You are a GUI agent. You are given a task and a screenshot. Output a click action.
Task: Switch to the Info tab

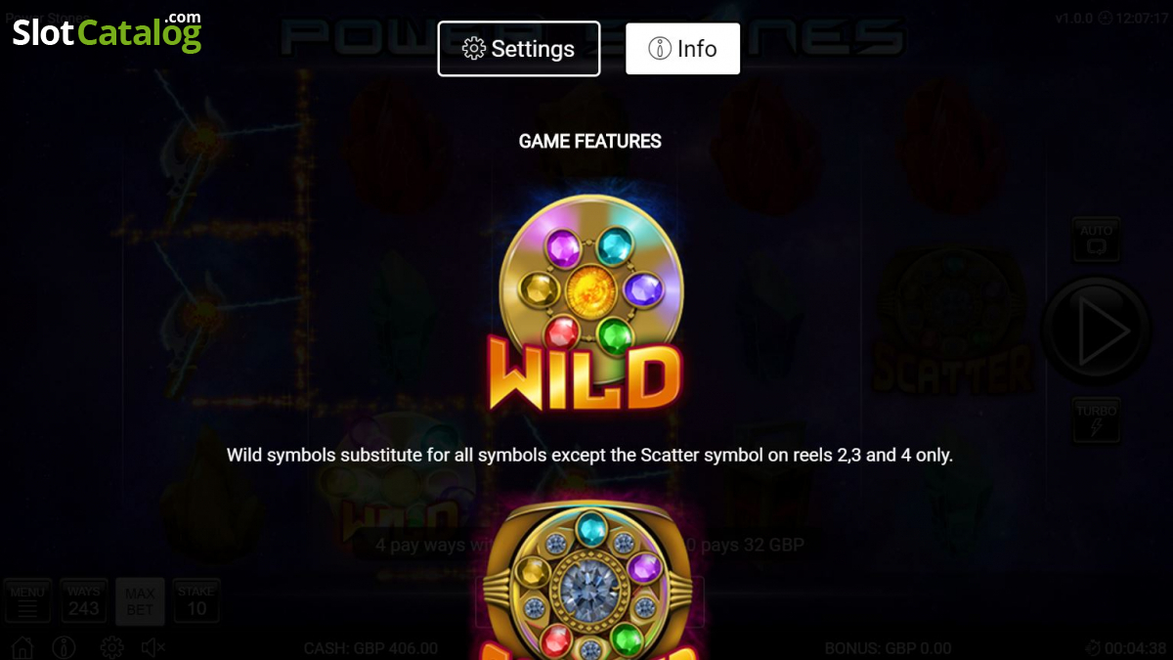click(682, 49)
